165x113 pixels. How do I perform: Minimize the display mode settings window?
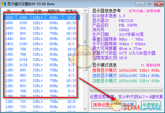140,4
